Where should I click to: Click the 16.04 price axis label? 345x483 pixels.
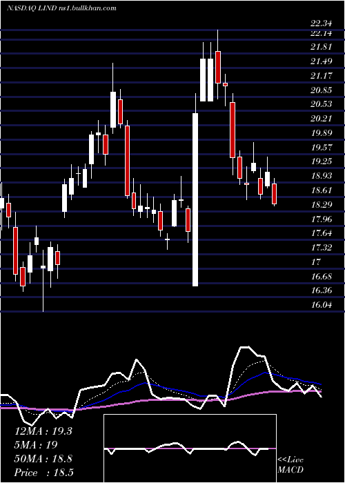tap(321, 305)
